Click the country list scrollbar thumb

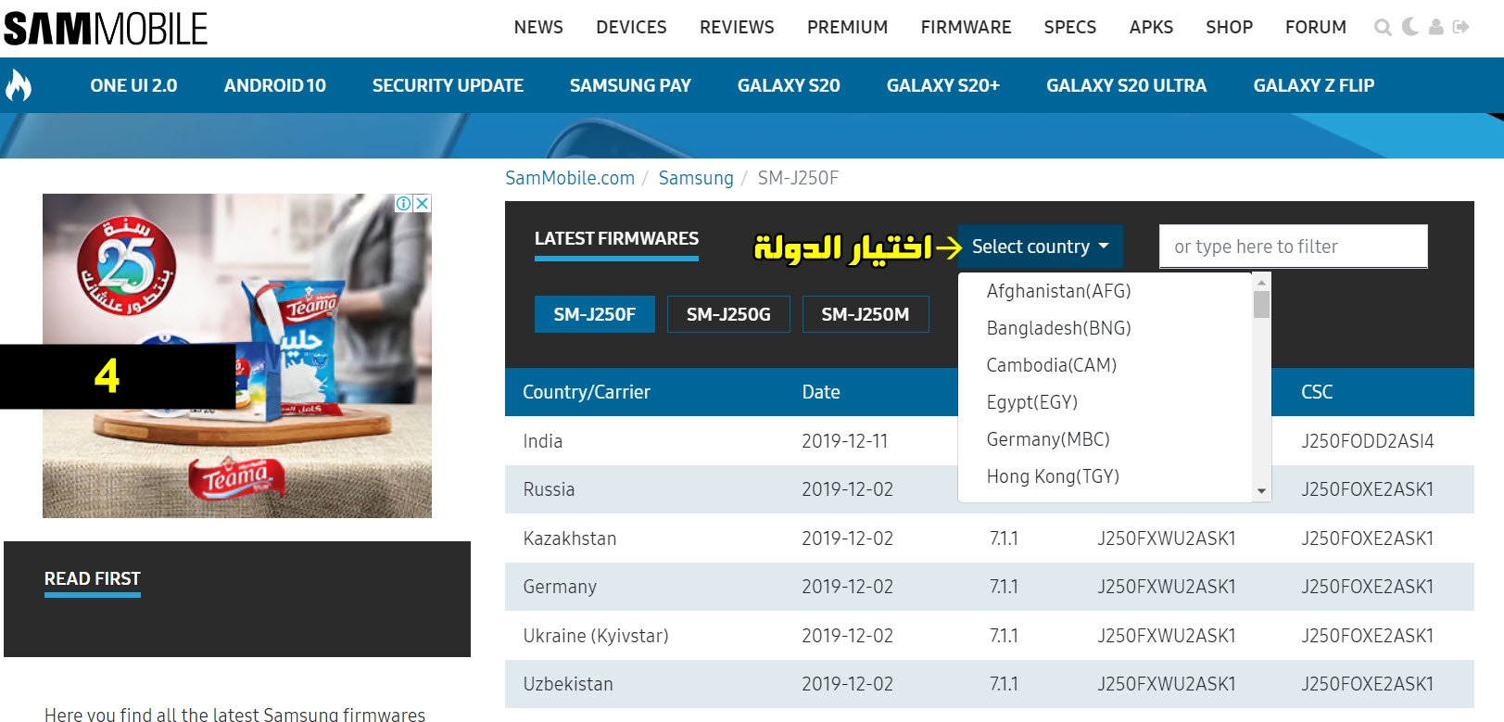point(1261,304)
